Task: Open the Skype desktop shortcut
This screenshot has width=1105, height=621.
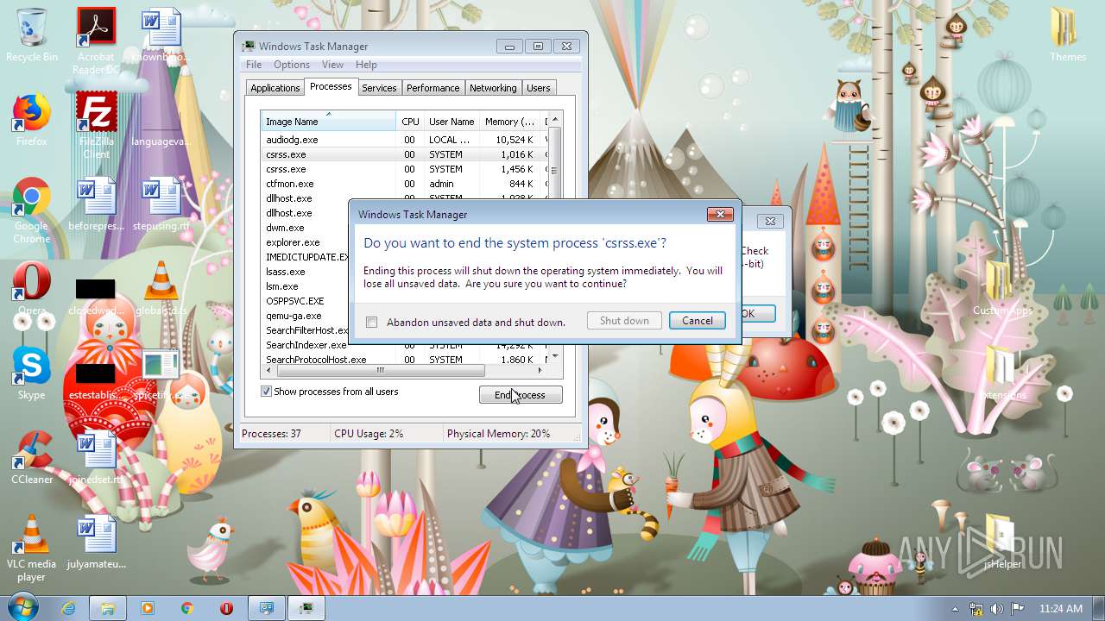Action: tap(32, 374)
